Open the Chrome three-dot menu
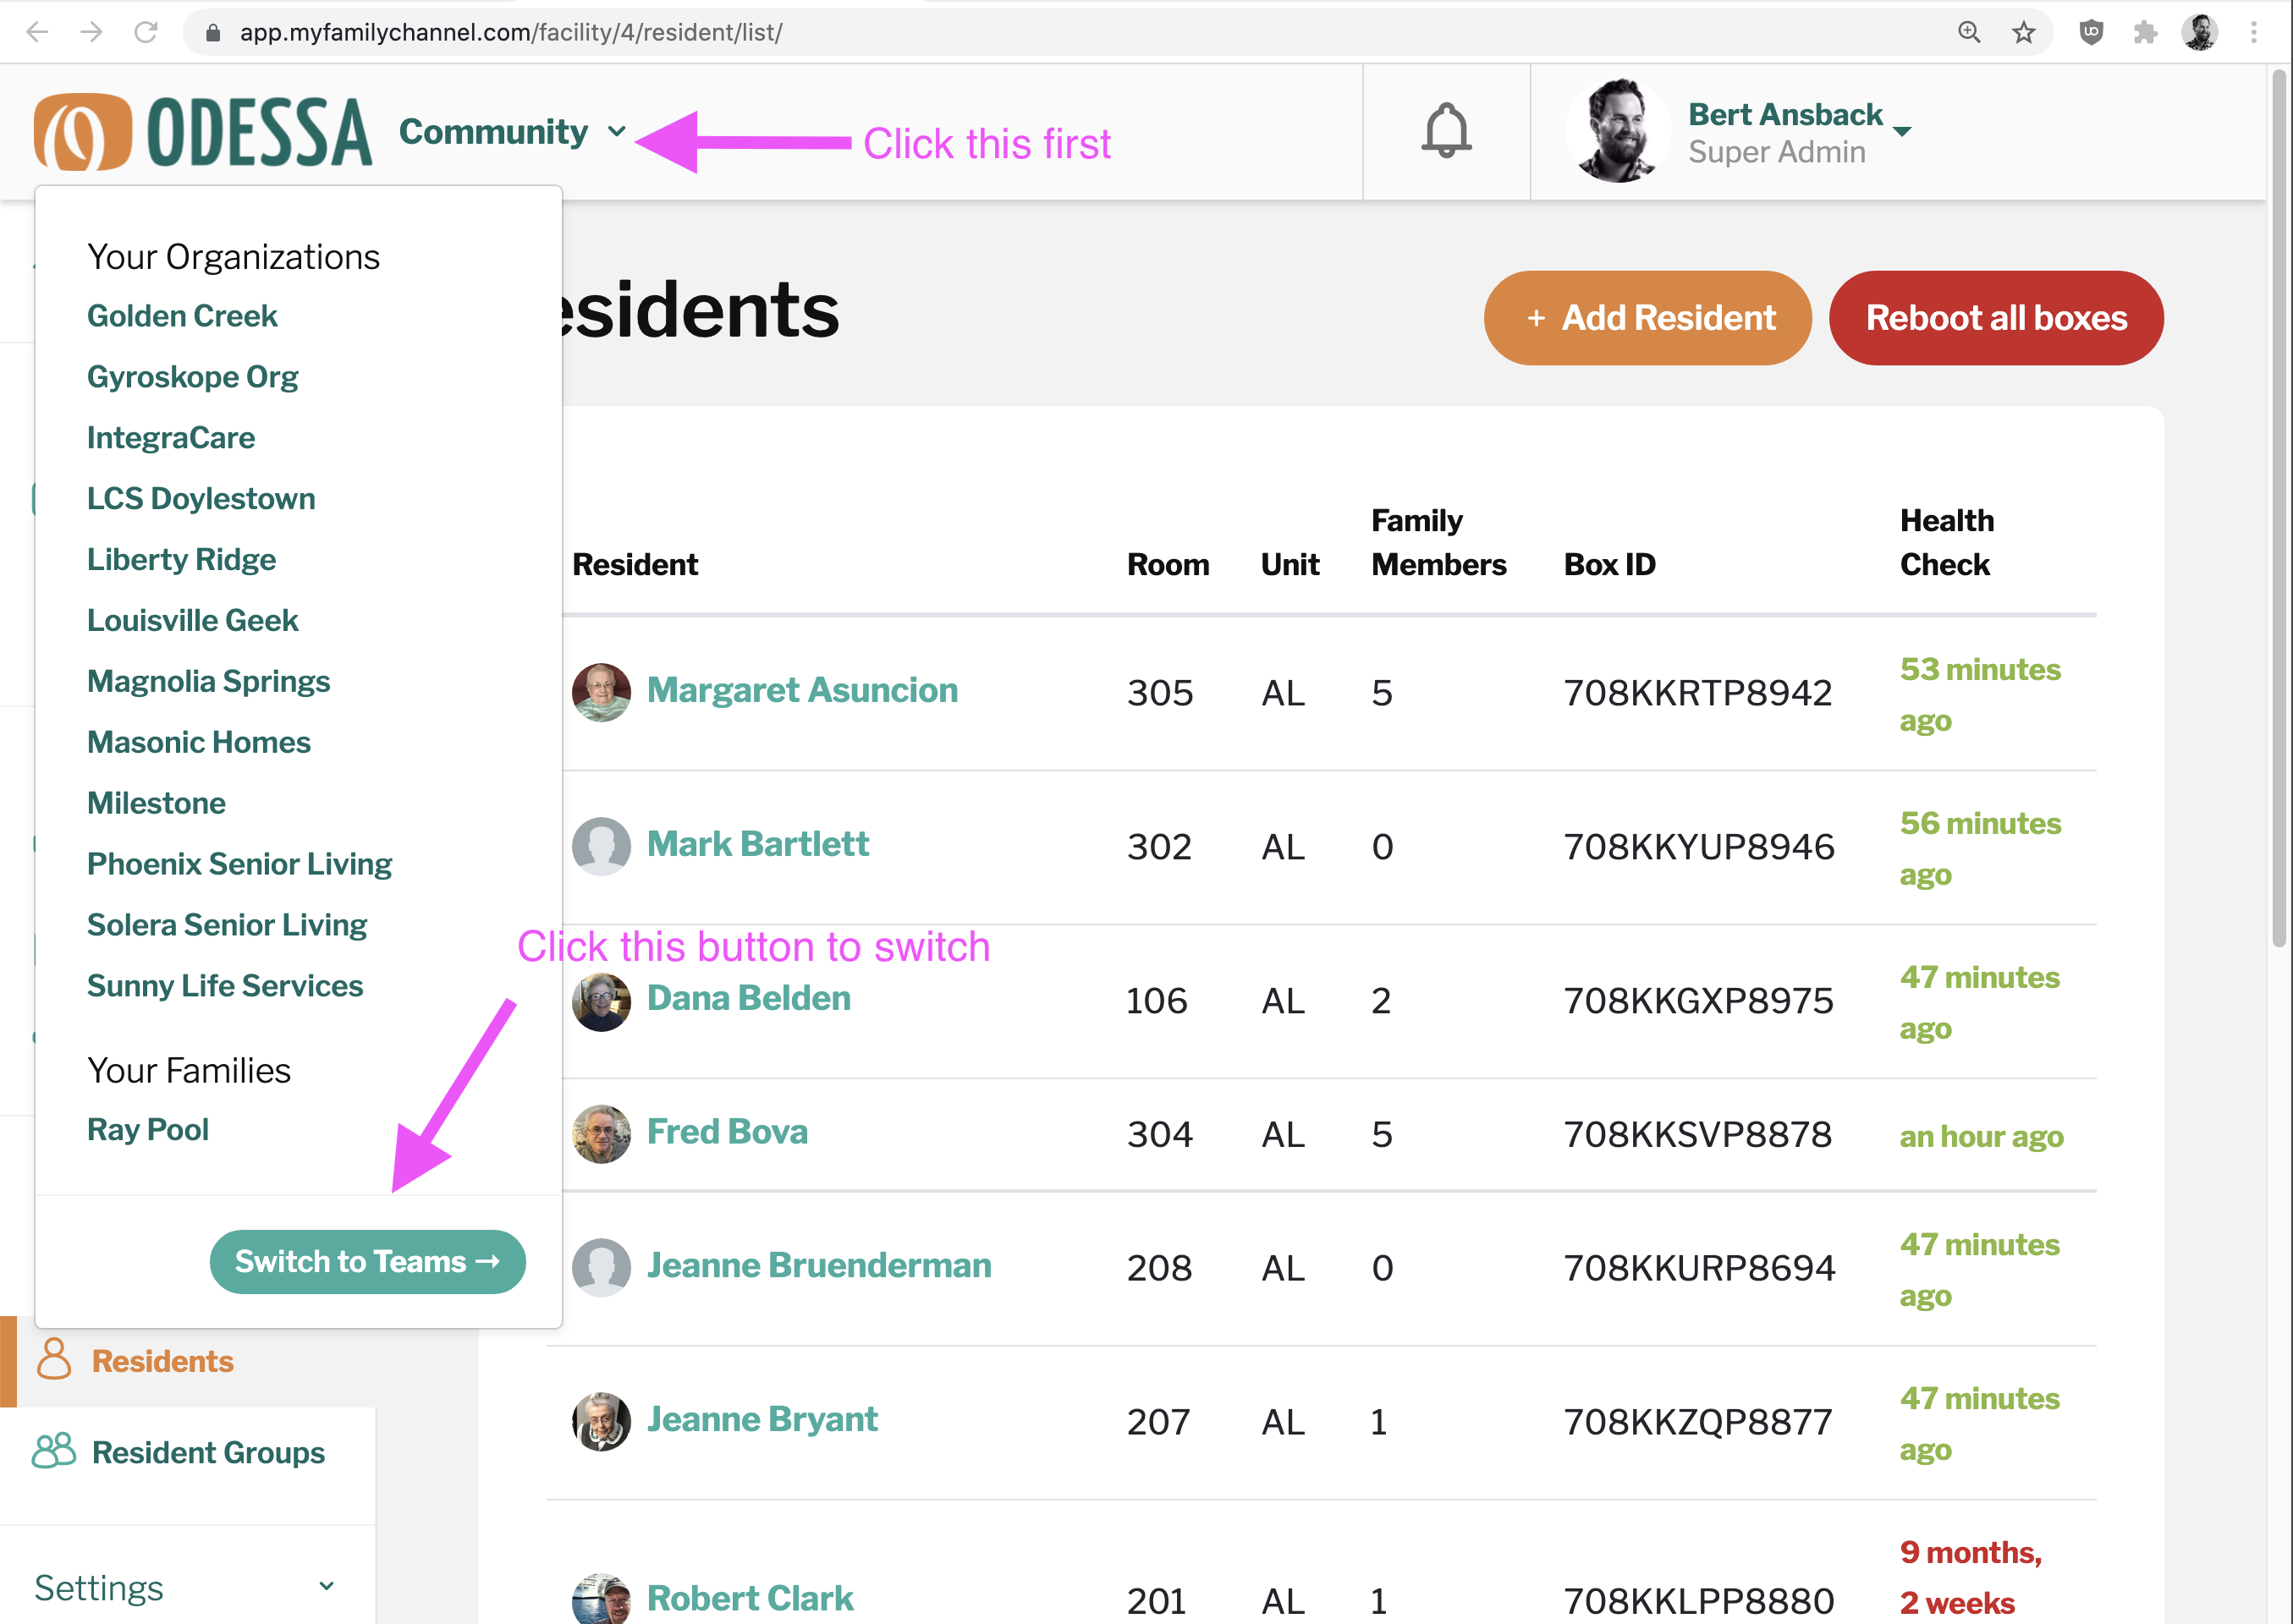 tap(2254, 32)
